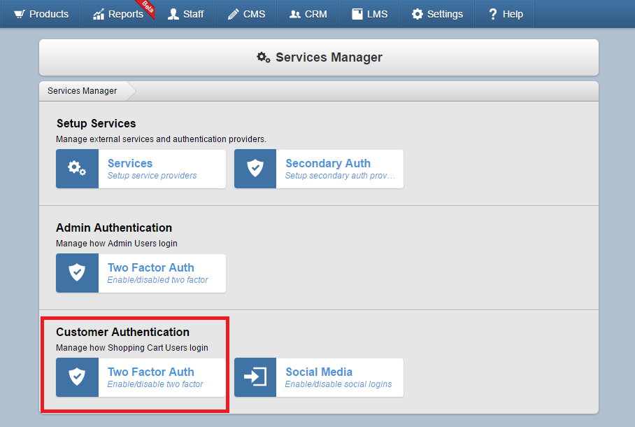Click 'Manage how Admin Users login' text
The height and width of the screenshot is (427, 635).
click(x=117, y=244)
